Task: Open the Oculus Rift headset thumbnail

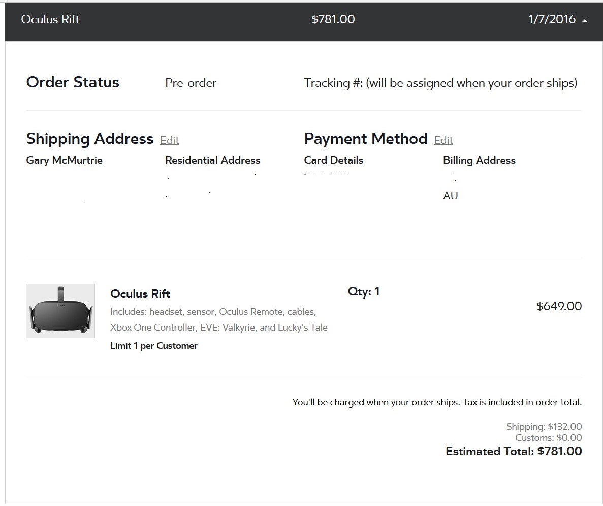Action: (60, 311)
